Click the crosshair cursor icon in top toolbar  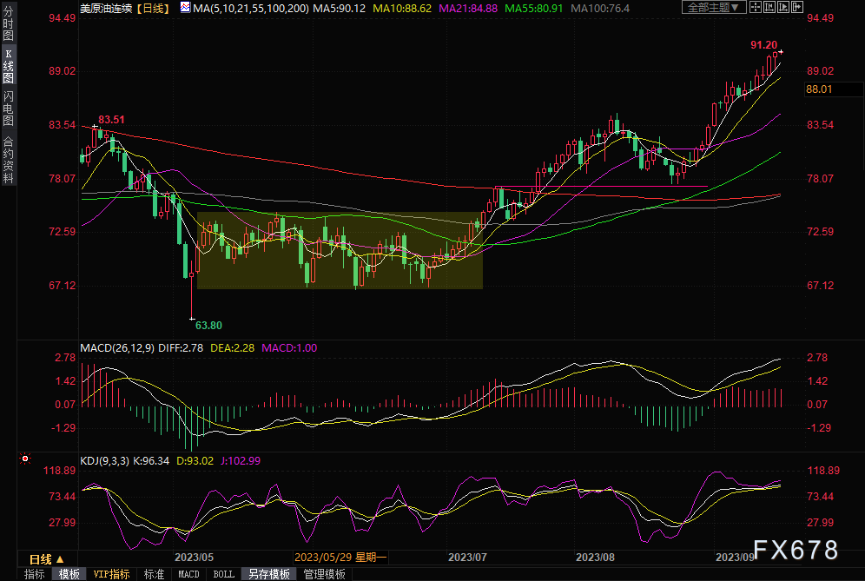tap(756, 7)
